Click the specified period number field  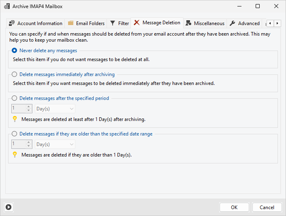pos(19,109)
